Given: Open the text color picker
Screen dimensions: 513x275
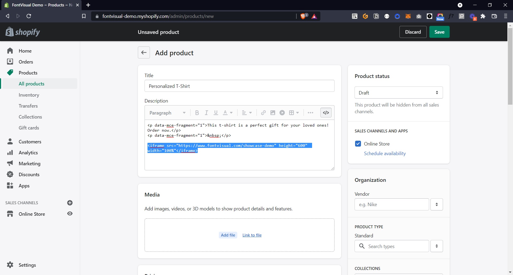Looking at the screenshot, I should pos(228,113).
